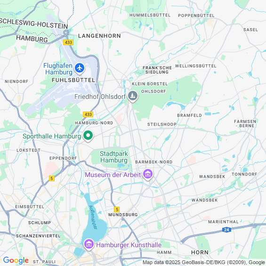Click the route 5 shield near Eppendorf
This screenshot has height=266, width=266.
click(52, 178)
